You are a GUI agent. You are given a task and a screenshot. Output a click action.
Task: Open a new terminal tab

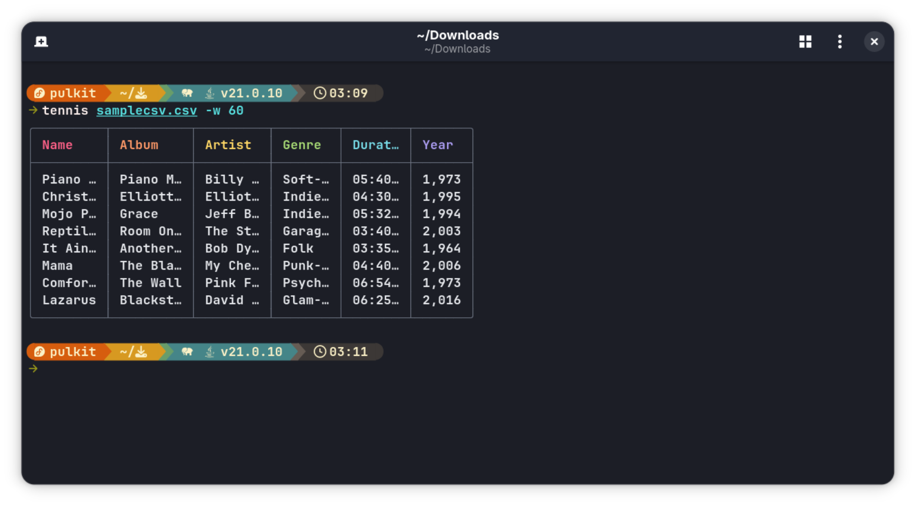pyautogui.click(x=41, y=41)
